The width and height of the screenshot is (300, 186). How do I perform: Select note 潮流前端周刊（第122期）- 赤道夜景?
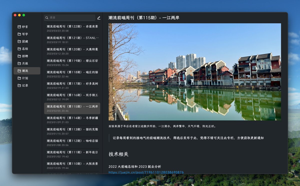pos(72,27)
